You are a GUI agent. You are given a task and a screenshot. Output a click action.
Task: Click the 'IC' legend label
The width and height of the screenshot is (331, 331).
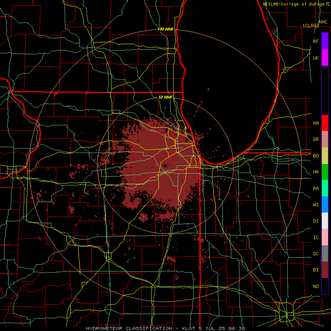(x=316, y=238)
